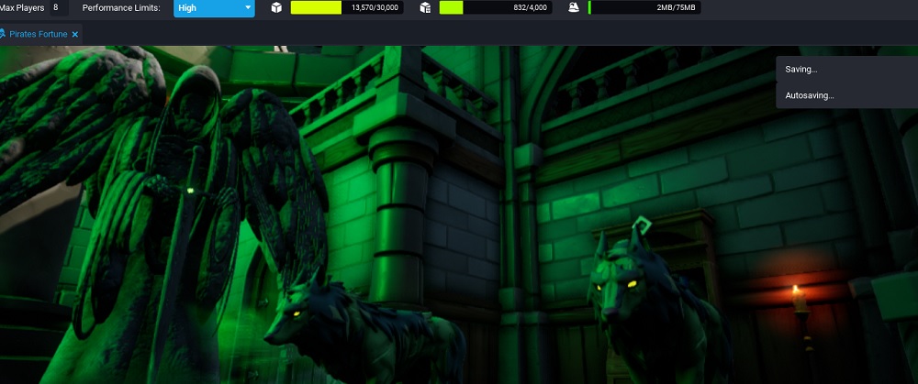Viewport: 918px width, 384px height.
Task: Click the Pirates Fortune tab icon
Action: [x=3, y=34]
